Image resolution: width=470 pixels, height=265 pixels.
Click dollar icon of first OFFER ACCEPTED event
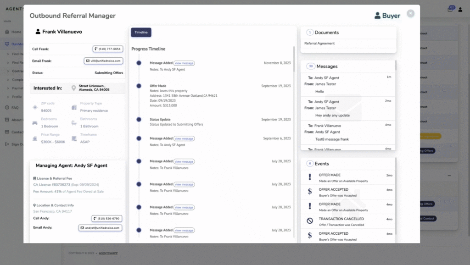pos(310,192)
